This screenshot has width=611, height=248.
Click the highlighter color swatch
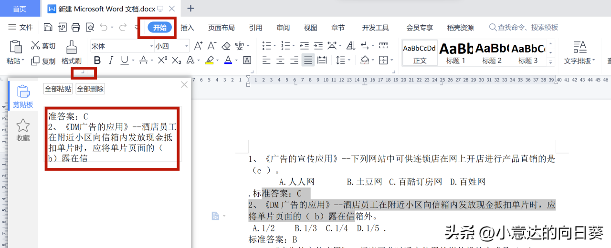point(209,60)
